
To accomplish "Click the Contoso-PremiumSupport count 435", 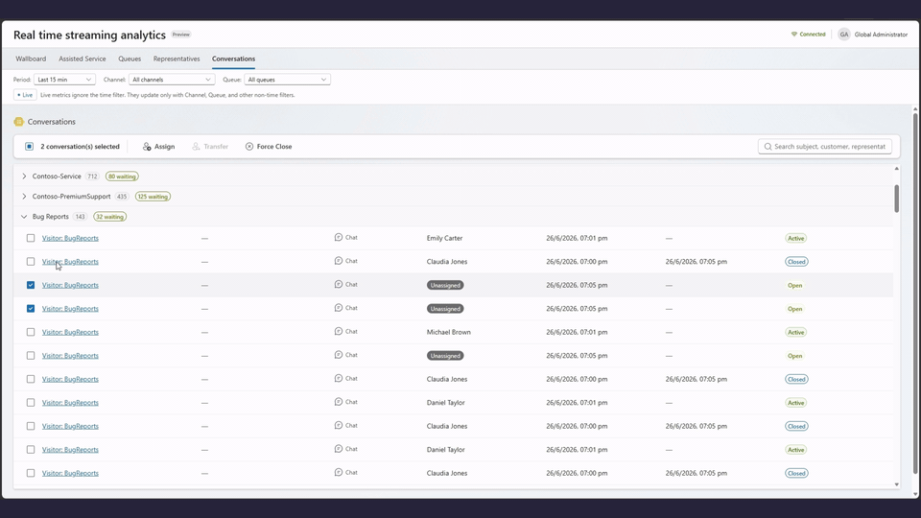I will click(x=122, y=196).
